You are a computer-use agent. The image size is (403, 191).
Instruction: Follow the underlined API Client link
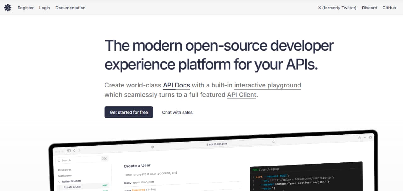[242, 95]
